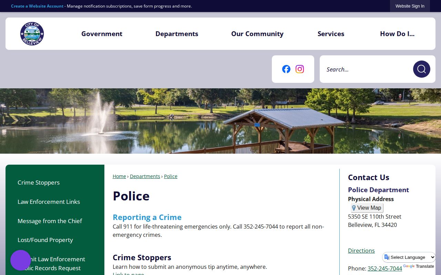Open the How Do I... menu
Viewport: 441px width, 275px height.
coord(397,34)
